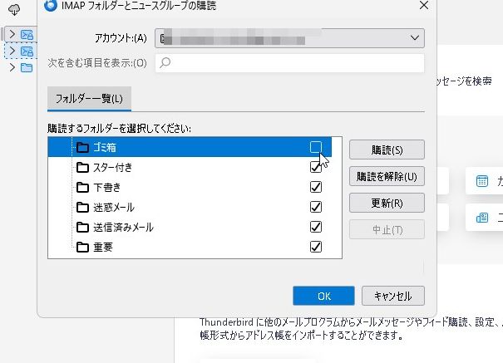Expand the first mail account in sidebar
This screenshot has height=363, width=503.
(x=11, y=35)
